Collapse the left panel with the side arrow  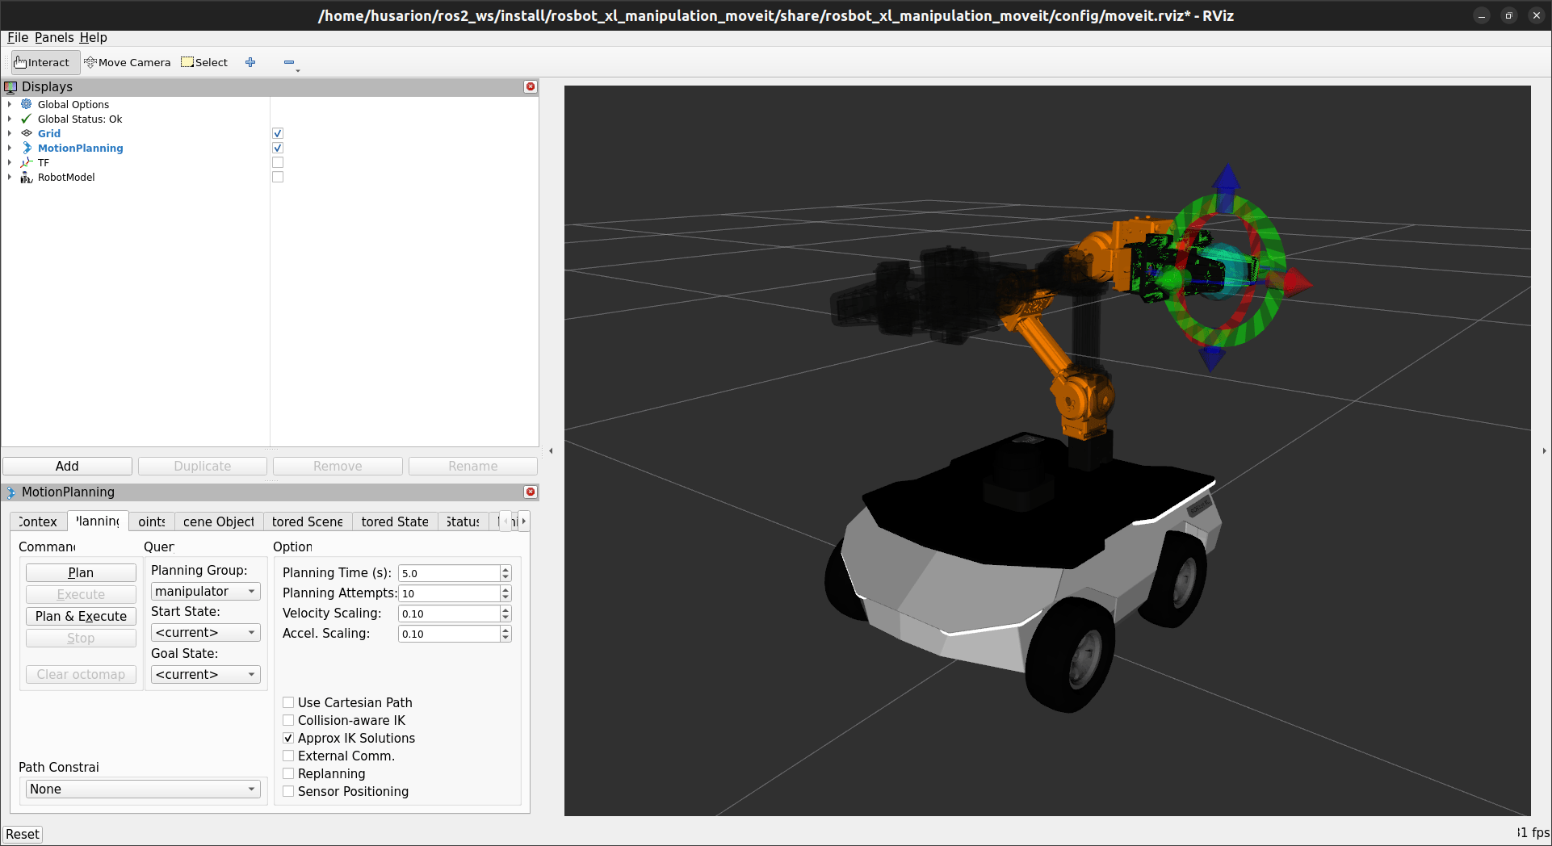click(x=551, y=450)
